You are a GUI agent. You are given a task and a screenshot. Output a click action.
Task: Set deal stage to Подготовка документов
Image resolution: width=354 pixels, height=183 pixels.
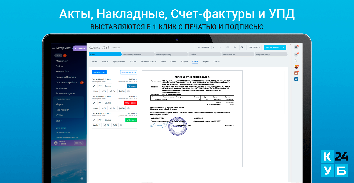pos(138,54)
